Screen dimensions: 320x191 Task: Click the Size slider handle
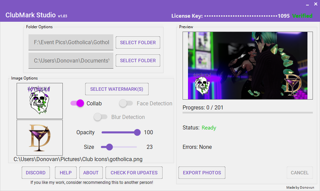point(110,147)
